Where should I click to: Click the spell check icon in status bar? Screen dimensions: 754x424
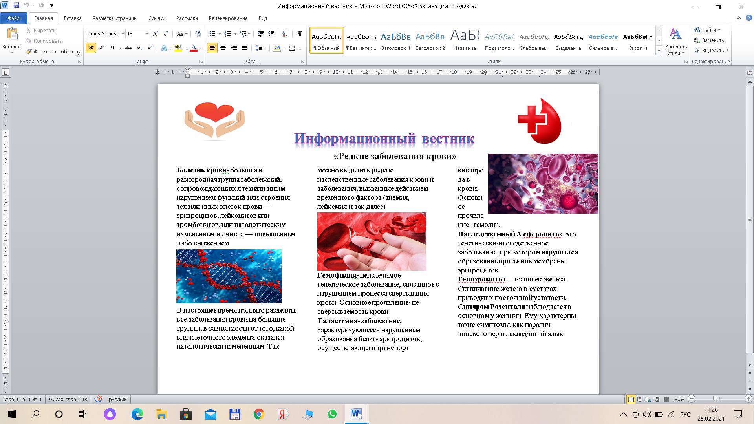(99, 399)
